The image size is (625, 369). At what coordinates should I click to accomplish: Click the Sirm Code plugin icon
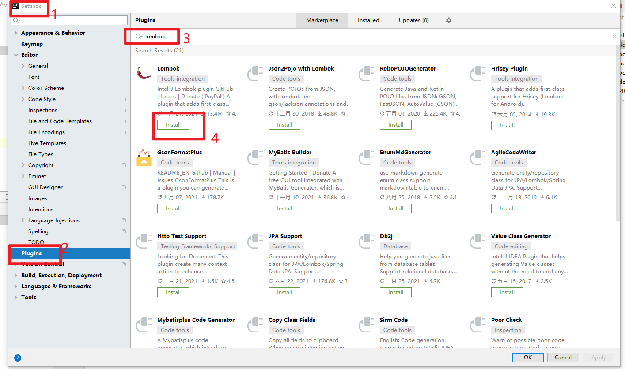[367, 324]
